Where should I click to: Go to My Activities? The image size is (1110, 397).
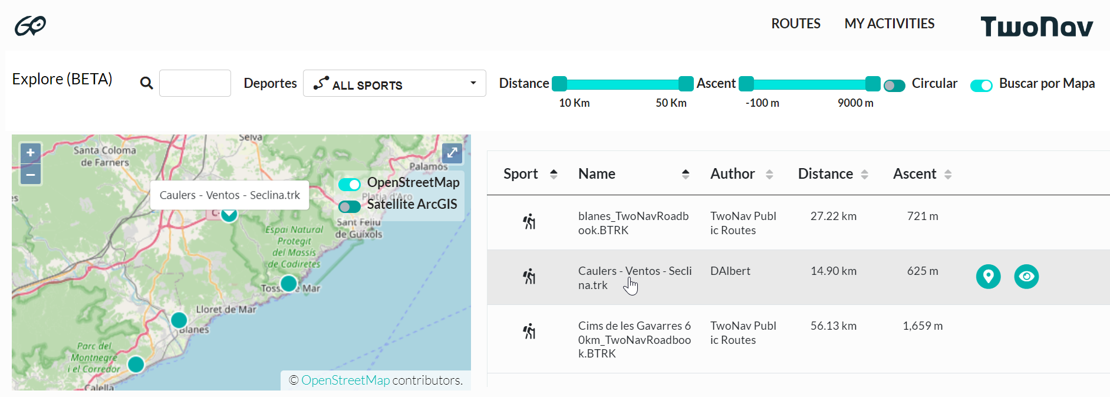pos(889,24)
